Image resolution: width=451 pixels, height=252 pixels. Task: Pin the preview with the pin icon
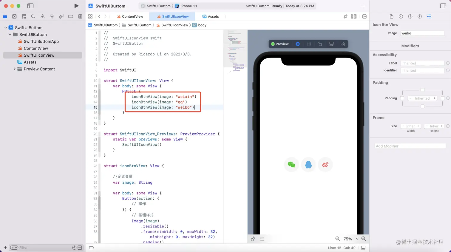(x=253, y=239)
